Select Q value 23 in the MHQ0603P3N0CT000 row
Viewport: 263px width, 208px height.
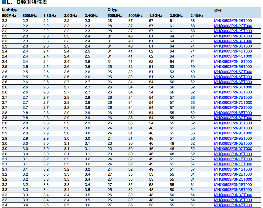click(110, 149)
